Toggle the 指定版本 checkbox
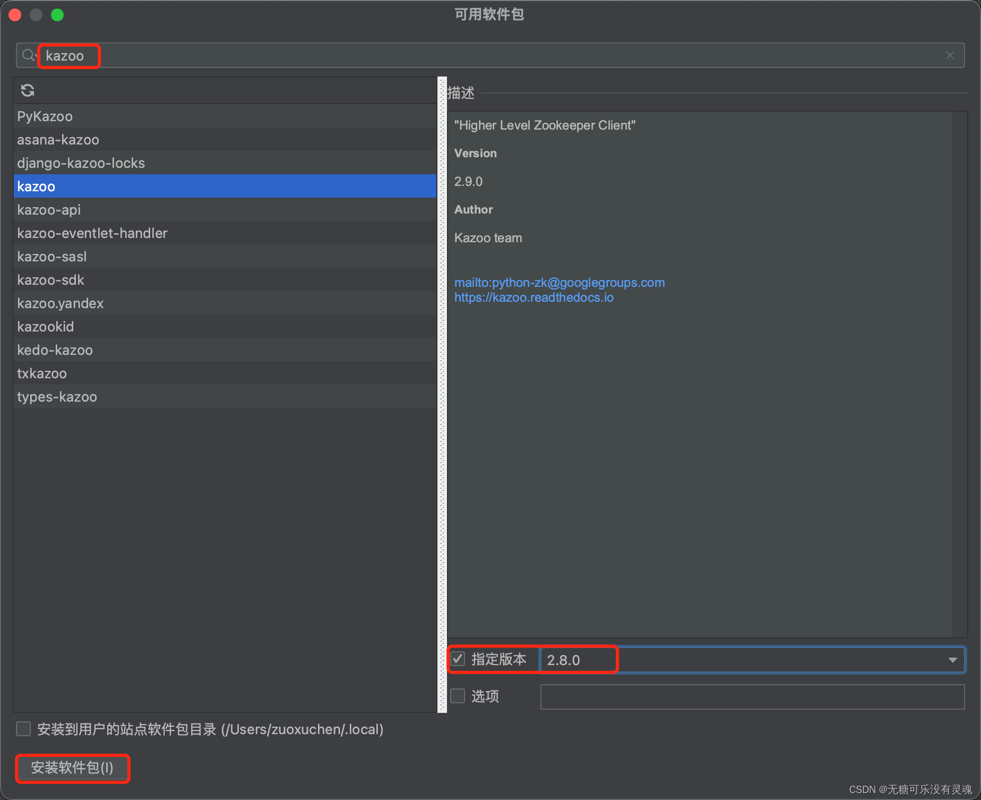 [x=458, y=659]
